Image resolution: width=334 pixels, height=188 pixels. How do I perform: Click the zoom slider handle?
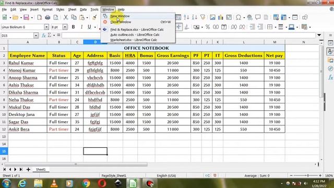coord(308,175)
